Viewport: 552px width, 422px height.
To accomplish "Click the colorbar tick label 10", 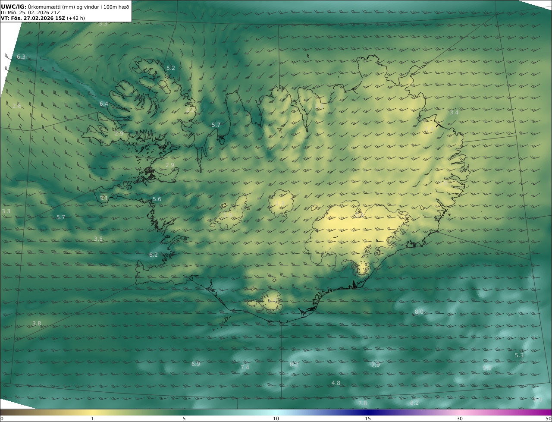I will click(x=276, y=419).
